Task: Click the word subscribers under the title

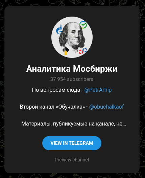Action: pos(80,79)
